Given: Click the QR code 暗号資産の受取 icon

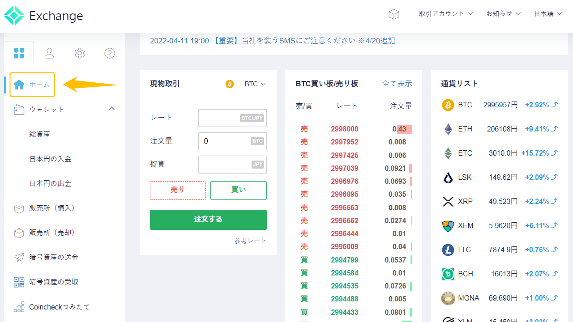Looking at the screenshot, I should pos(19,282).
